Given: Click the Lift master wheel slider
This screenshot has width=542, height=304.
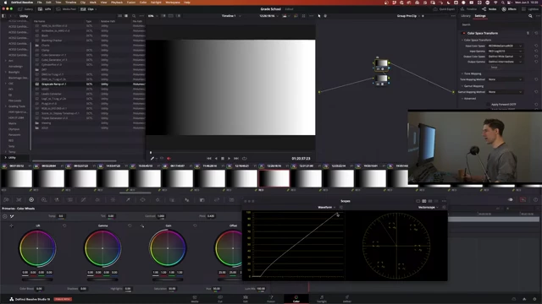Looking at the screenshot, I should pos(37,280).
